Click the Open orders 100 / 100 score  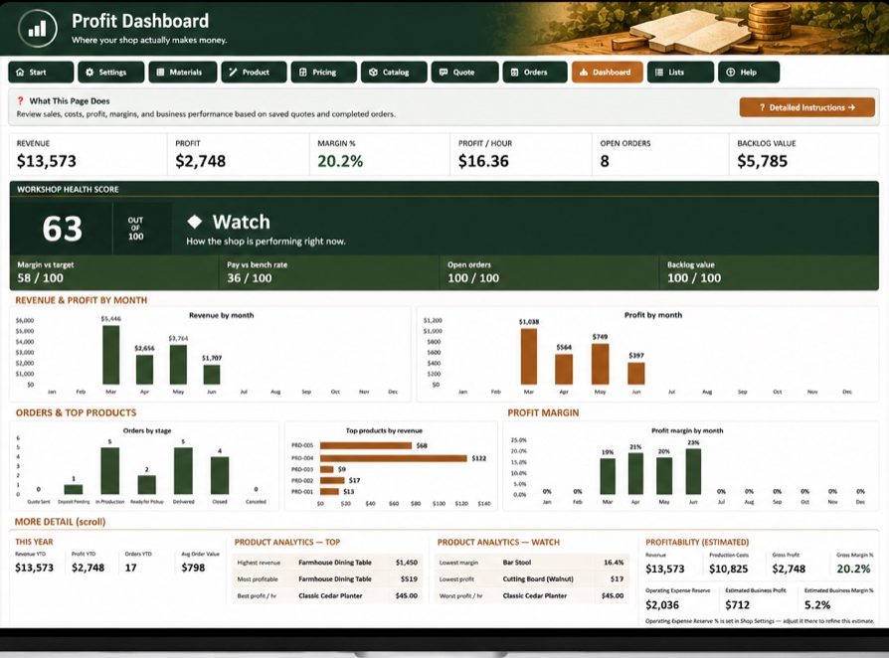tap(473, 277)
